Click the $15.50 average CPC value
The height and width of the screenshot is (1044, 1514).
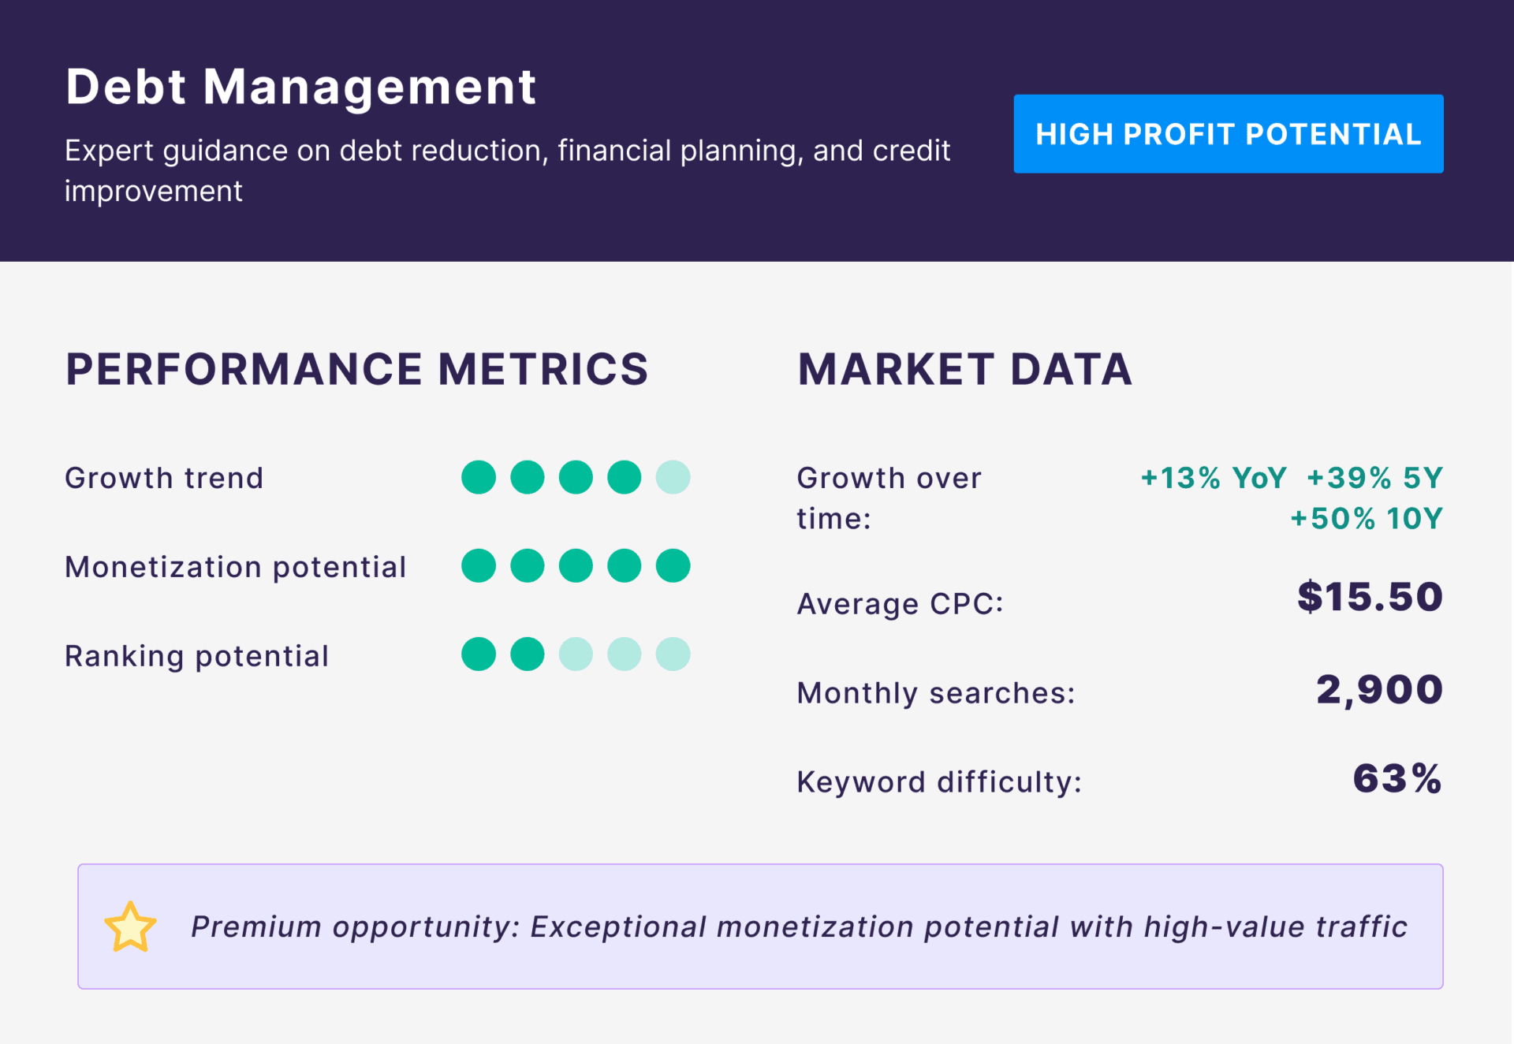click(x=1370, y=597)
